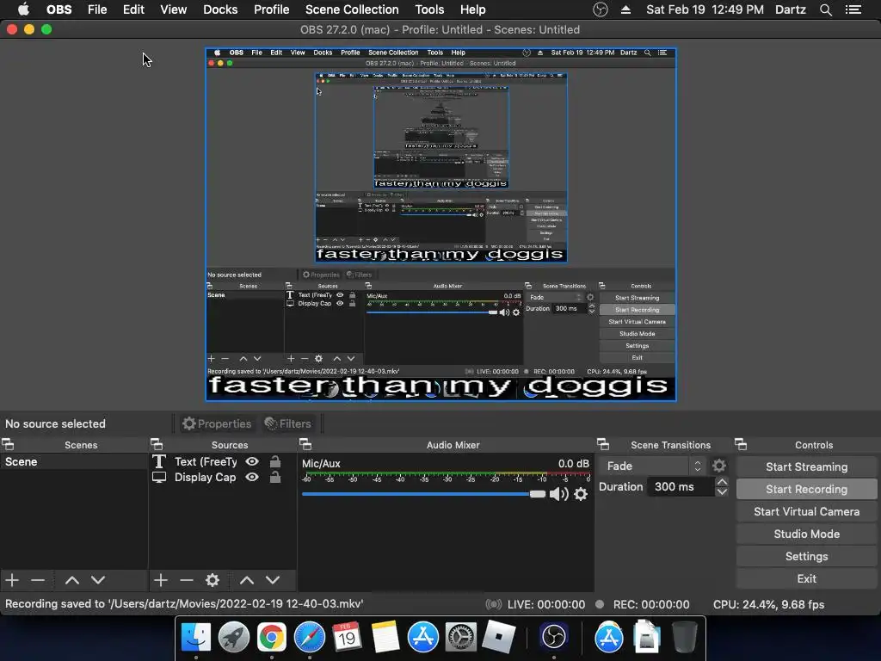
Task: Open source properties gear icon in Sources toolbar
Action: 213,579
